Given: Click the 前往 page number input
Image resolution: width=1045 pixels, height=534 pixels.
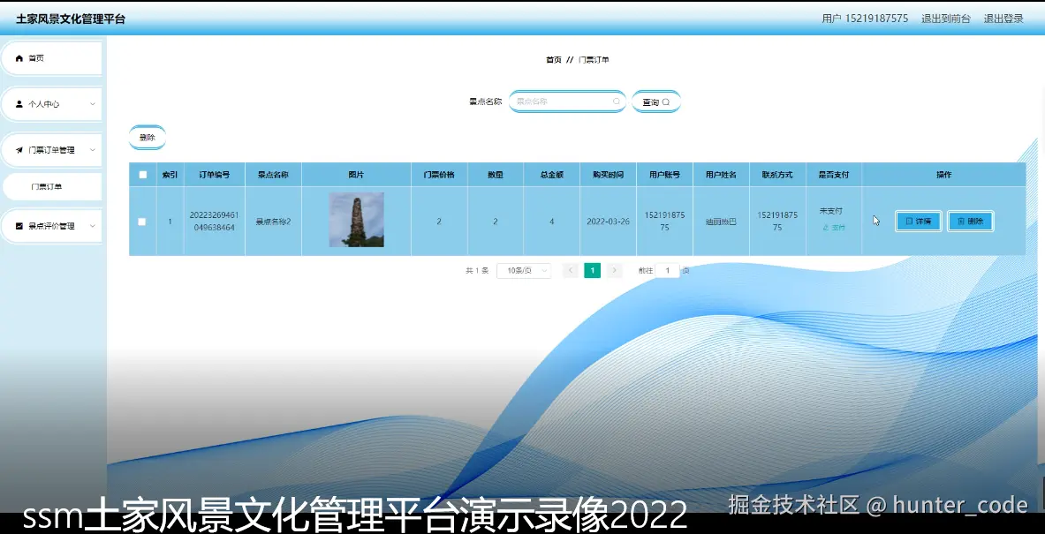Looking at the screenshot, I should [x=667, y=270].
